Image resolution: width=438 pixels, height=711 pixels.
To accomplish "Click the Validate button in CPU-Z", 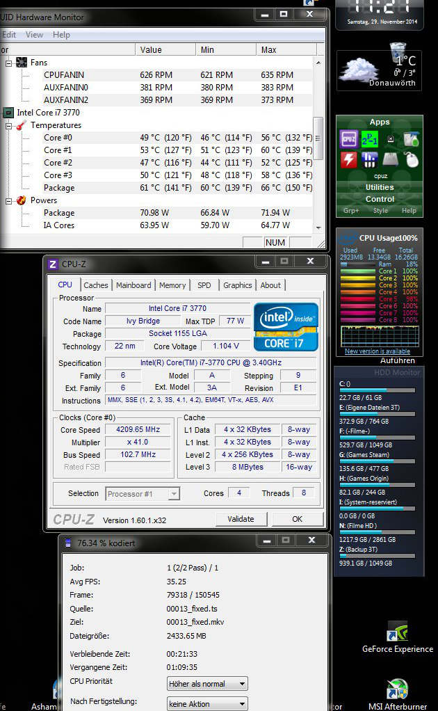I will [241, 519].
